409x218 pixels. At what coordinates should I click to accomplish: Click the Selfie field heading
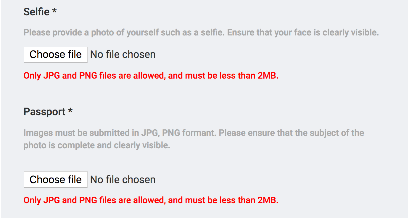[x=36, y=12]
